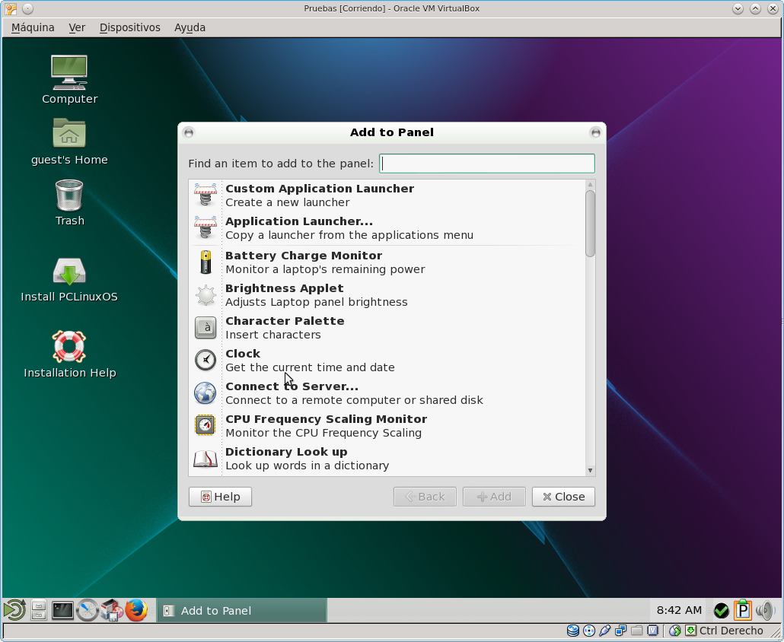Close the Add to Panel dialog
Viewport: 784px width, 642px height.
[563, 497]
